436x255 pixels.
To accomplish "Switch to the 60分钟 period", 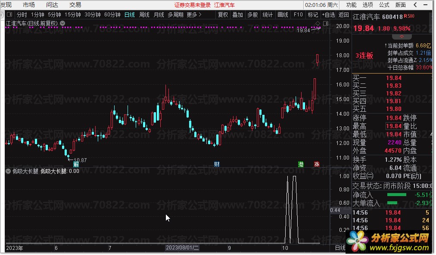I will pos(112,15).
